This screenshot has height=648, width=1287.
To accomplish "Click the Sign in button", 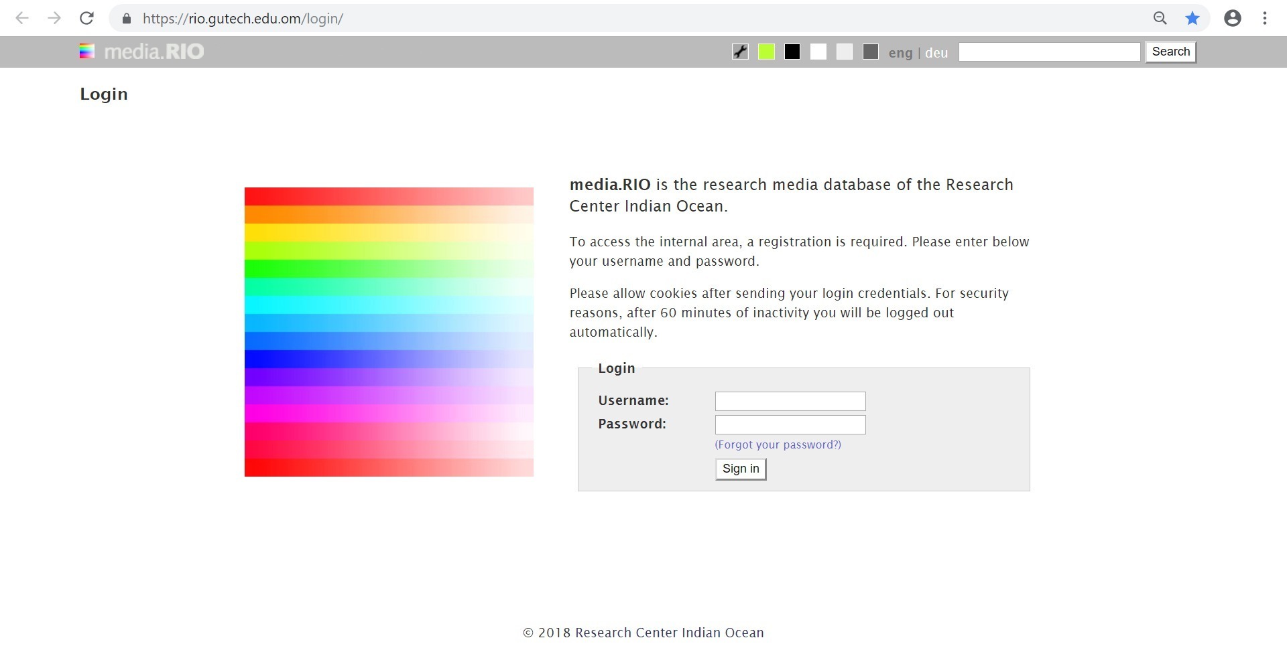I will pos(741,469).
